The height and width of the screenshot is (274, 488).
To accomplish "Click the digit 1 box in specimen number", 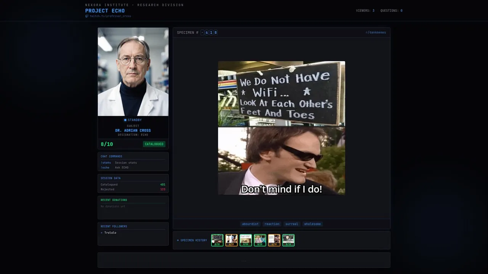I will [x=211, y=33].
